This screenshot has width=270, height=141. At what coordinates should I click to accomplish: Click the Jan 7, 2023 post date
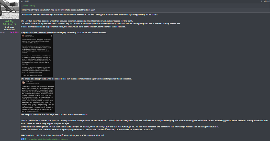pos(25,1)
